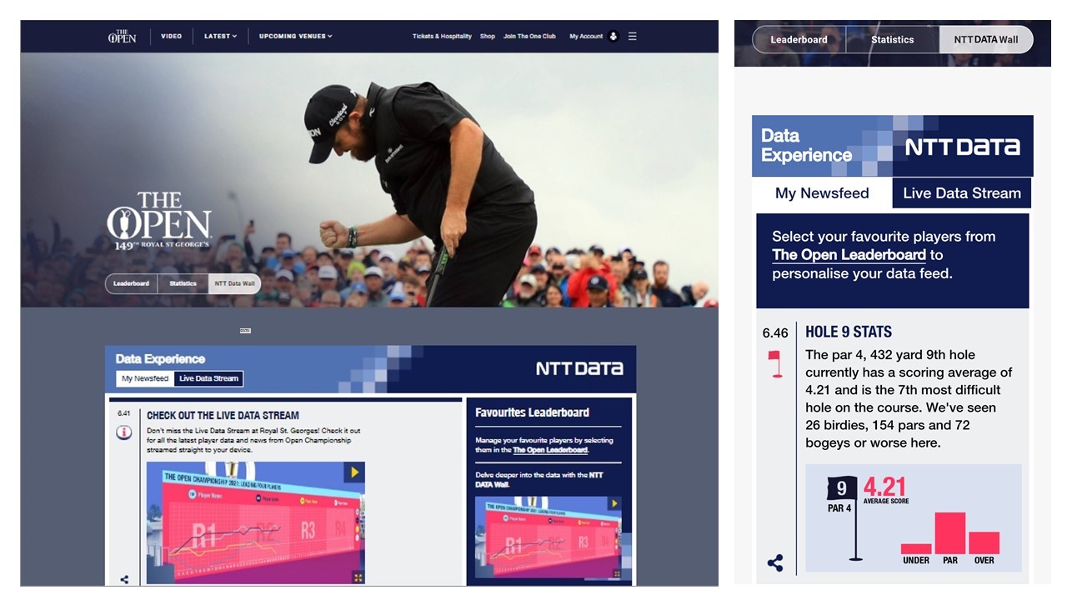Open the hamburger menu icon
The image size is (1067, 600).
[x=633, y=37]
